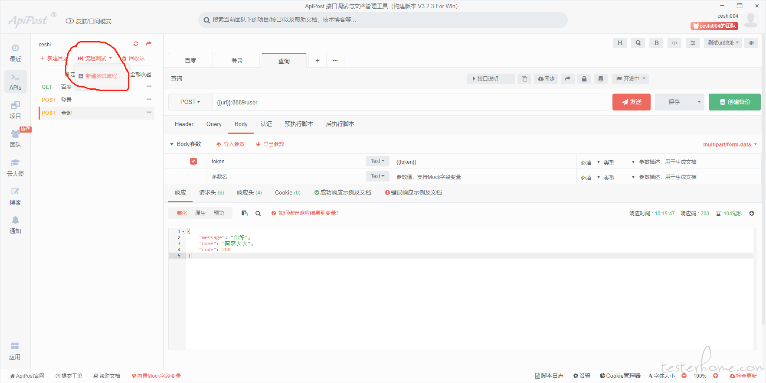Open the tab overflow ellipsis menu

(x=335, y=61)
